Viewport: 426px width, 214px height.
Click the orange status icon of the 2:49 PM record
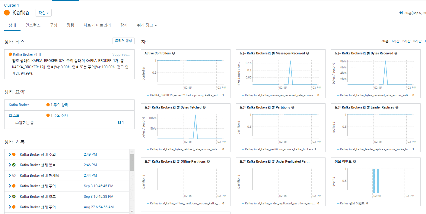[x=14, y=154]
